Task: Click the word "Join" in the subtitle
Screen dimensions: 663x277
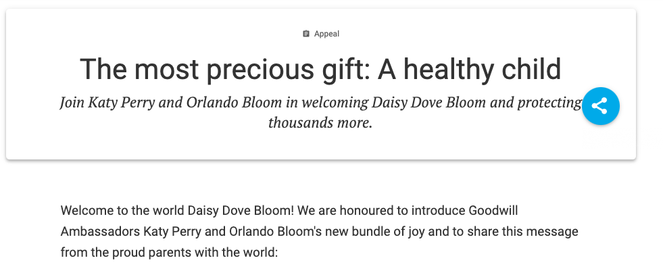Action: pos(73,103)
